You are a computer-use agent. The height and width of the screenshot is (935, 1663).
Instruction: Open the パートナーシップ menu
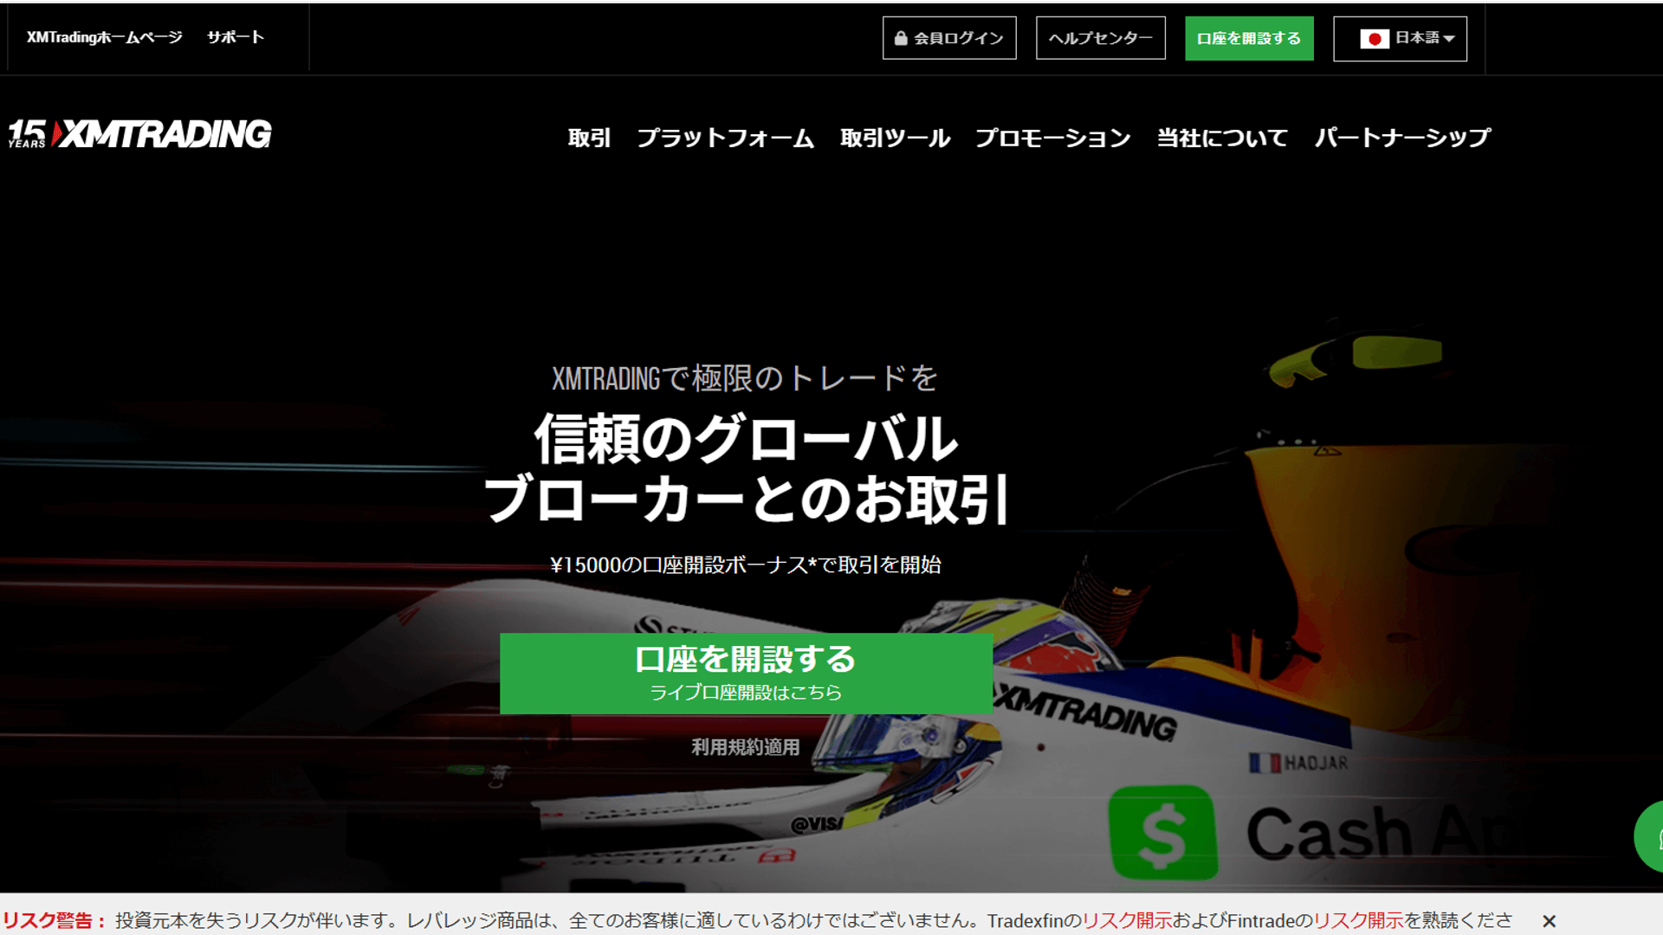pyautogui.click(x=1402, y=138)
